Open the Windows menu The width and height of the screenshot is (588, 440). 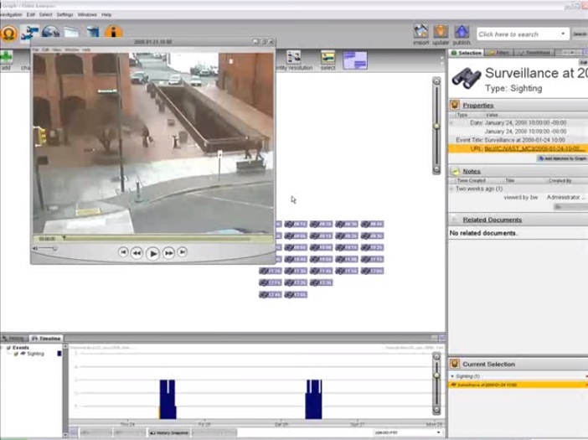click(87, 14)
